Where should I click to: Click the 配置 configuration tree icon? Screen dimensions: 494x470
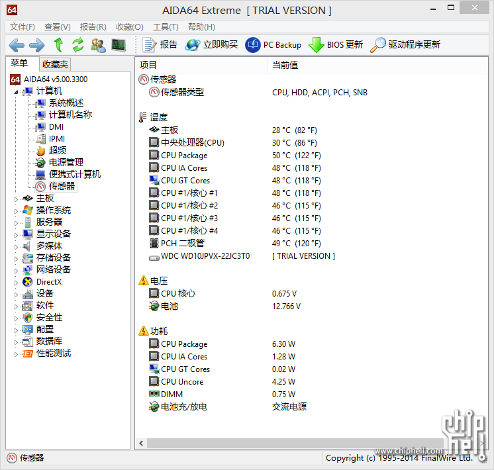click(28, 330)
